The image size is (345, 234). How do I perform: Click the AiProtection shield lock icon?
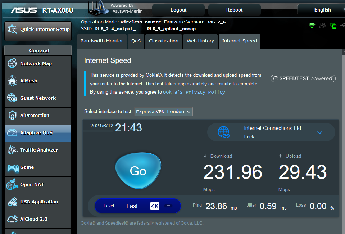[x=12, y=115]
